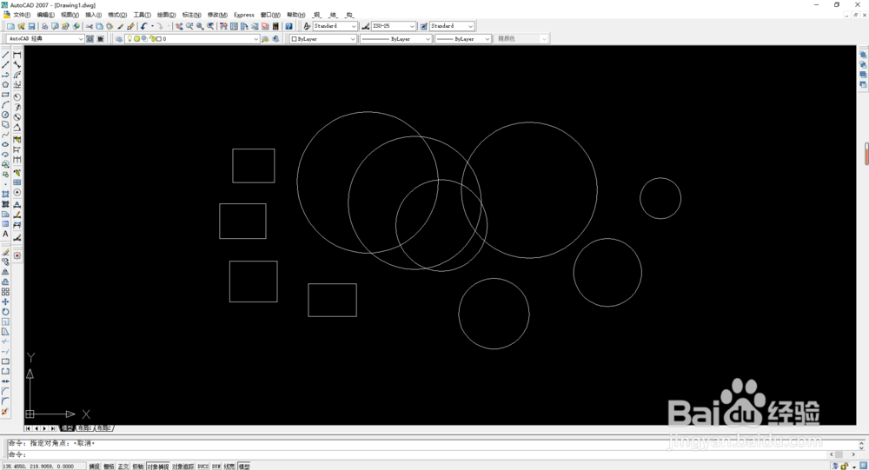Image resolution: width=869 pixels, height=470 pixels.
Task: Select the Move modify tool
Action: (x=5, y=301)
